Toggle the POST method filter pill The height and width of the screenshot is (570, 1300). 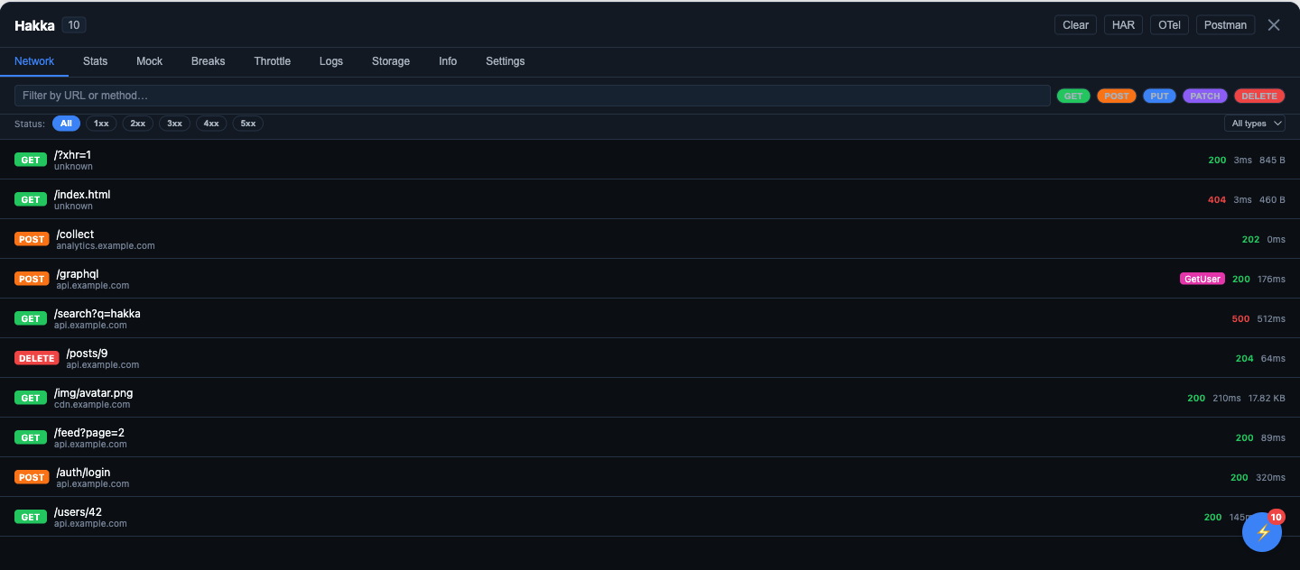pos(1117,96)
